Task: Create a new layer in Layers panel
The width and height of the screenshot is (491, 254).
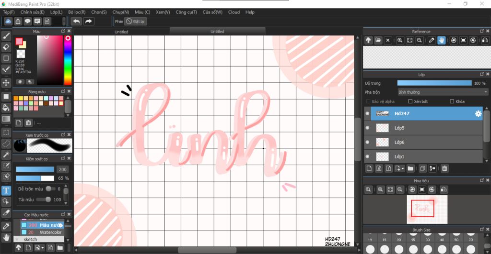Action: [x=369, y=168]
